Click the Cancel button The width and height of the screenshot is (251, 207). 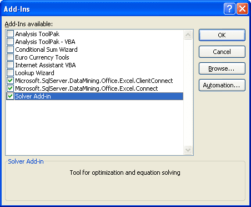tap(222, 52)
